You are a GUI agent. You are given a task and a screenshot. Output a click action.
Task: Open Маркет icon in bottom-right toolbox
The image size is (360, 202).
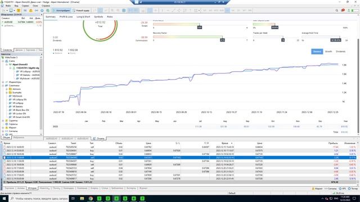click(313, 189)
